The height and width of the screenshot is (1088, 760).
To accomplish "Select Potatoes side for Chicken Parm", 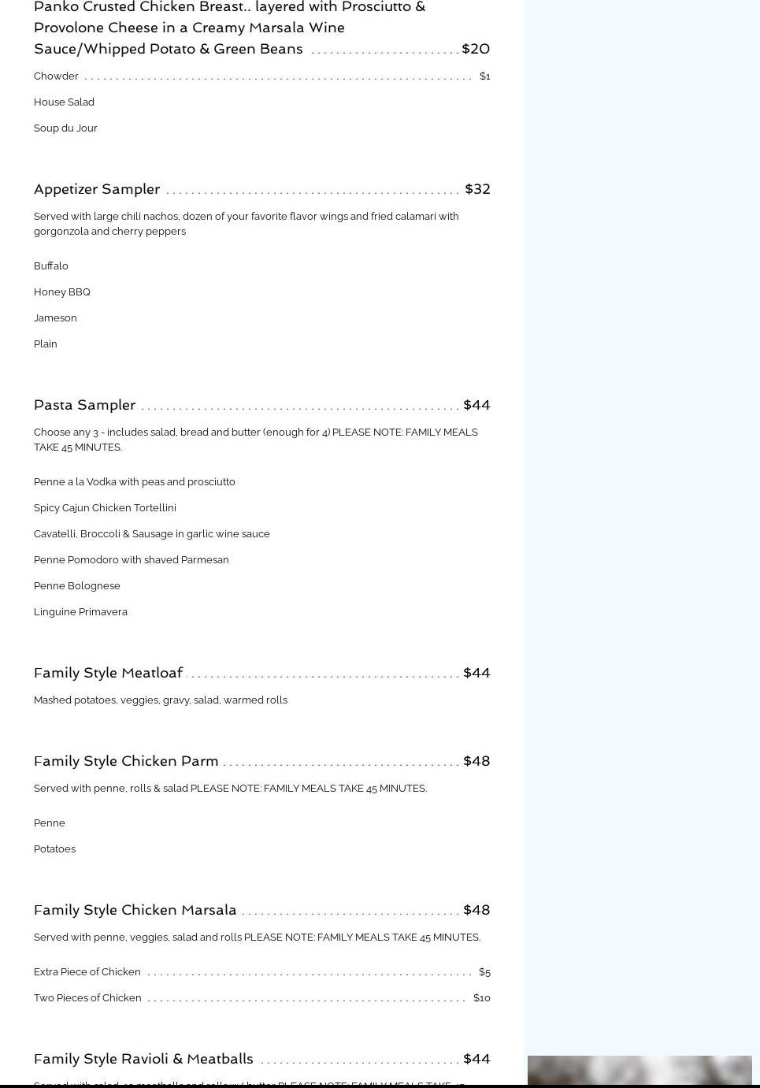I will point(54,849).
